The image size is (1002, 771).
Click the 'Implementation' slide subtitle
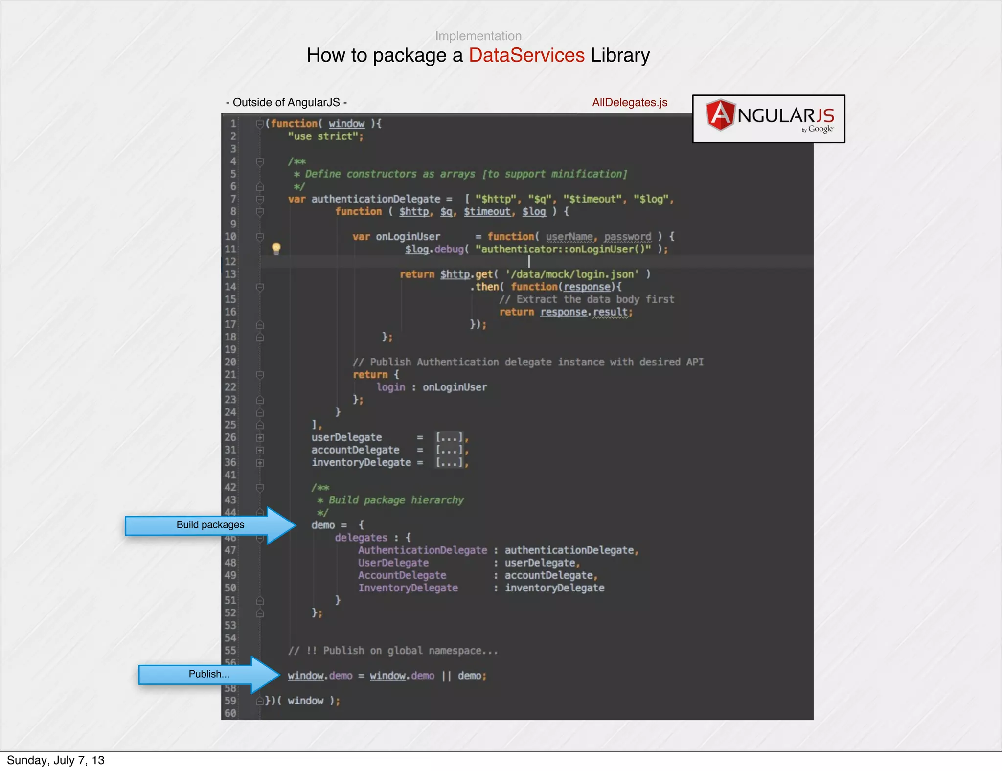coord(478,36)
